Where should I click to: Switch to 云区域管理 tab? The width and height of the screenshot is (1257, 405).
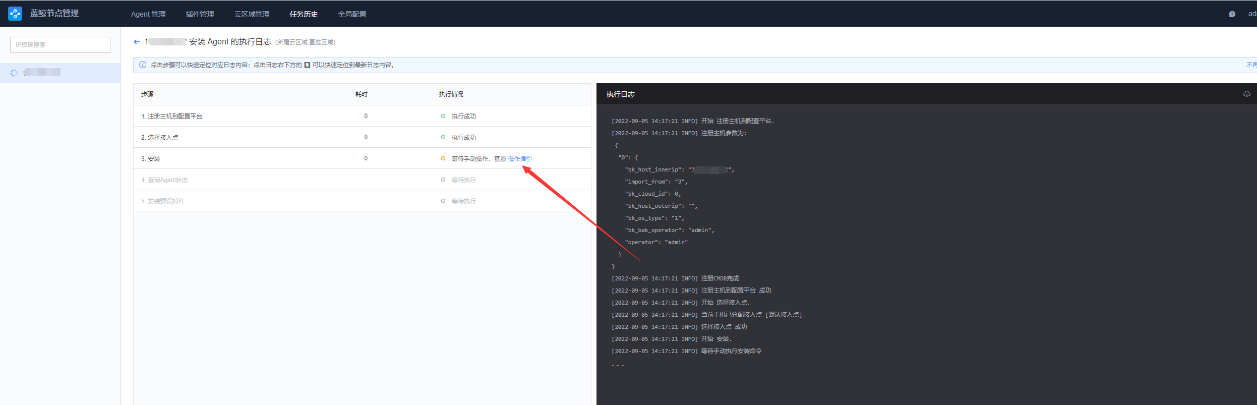[252, 14]
